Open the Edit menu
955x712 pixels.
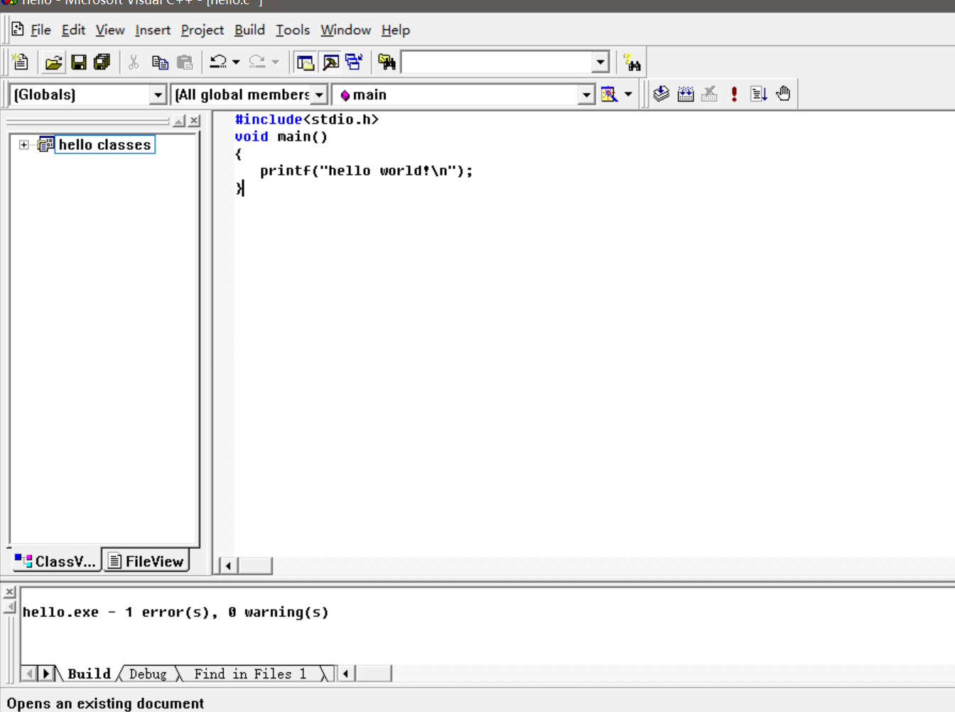[73, 30]
